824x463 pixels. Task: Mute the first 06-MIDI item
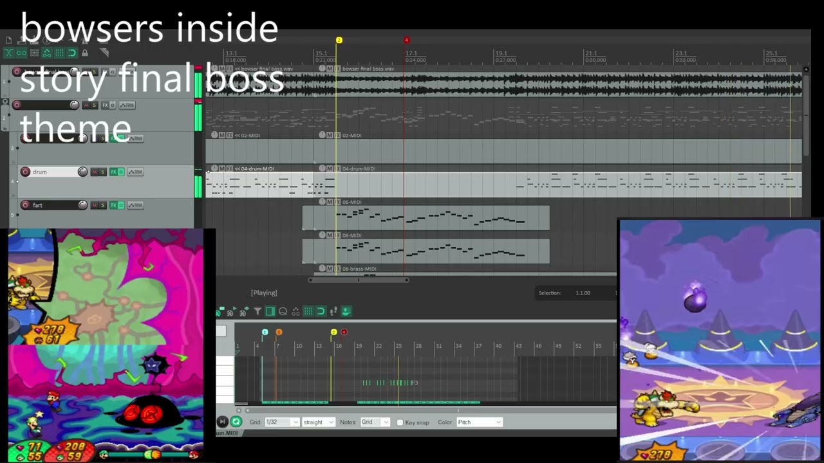pos(330,202)
